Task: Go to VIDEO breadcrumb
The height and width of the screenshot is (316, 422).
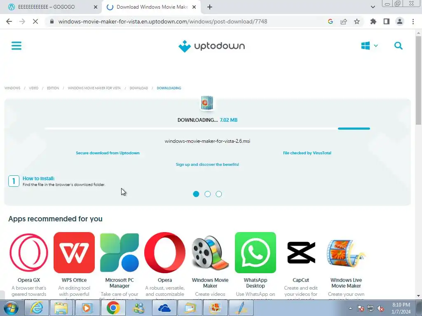Action: (34, 88)
